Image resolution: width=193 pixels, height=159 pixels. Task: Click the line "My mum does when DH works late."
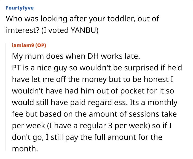[x=76, y=56]
